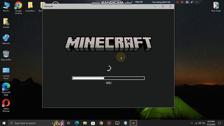Select the Recycle Bin icon
Viewport: 224px width, 126px height.
[x=6, y=56]
